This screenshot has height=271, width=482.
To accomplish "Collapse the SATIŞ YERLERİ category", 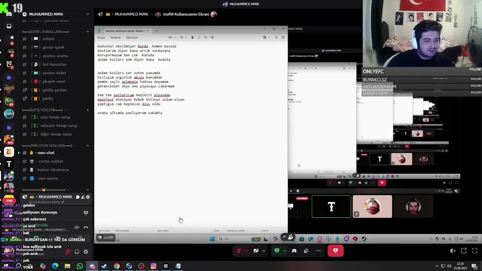I will coord(44,110).
